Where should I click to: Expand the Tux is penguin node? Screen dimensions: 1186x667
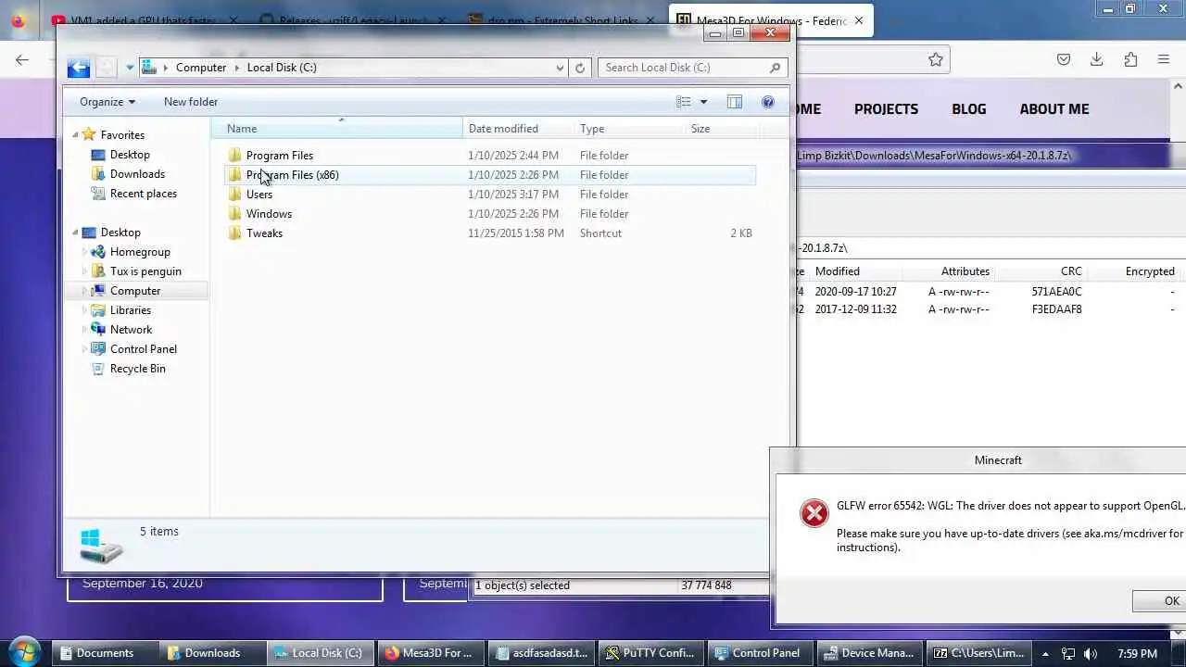click(85, 271)
